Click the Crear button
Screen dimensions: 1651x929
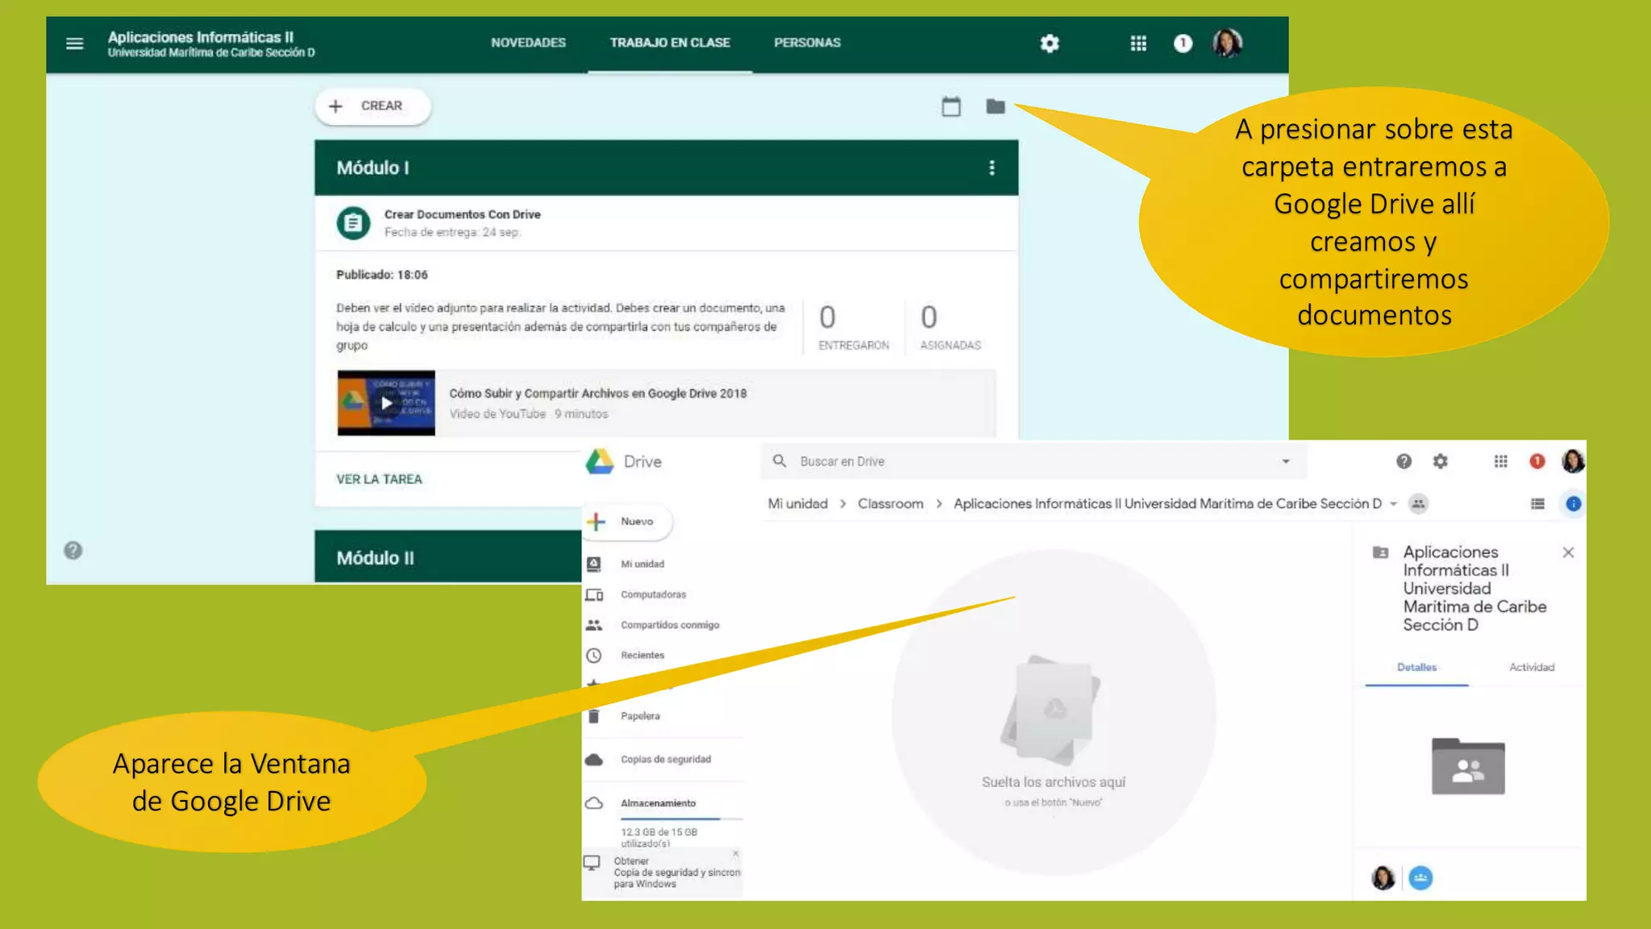point(372,106)
